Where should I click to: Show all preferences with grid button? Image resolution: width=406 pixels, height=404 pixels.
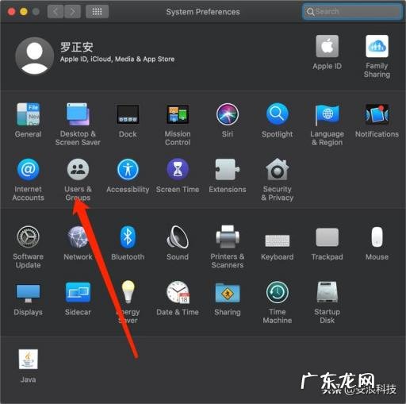[x=97, y=12]
